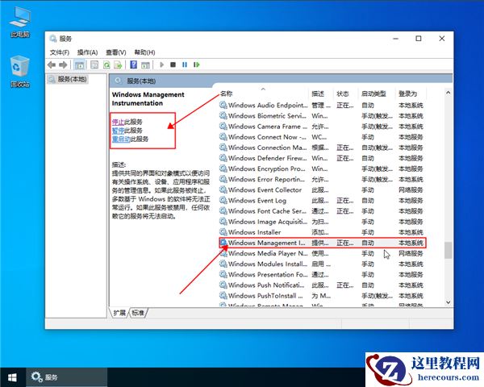Viewport: 484px width, 387px height.
Task: Click the 重启动 service link
Action: 121,139
